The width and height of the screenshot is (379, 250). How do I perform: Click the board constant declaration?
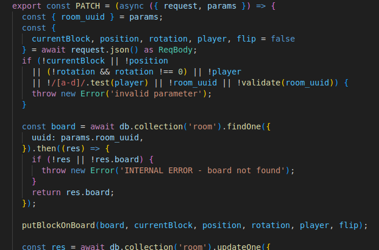63,126
